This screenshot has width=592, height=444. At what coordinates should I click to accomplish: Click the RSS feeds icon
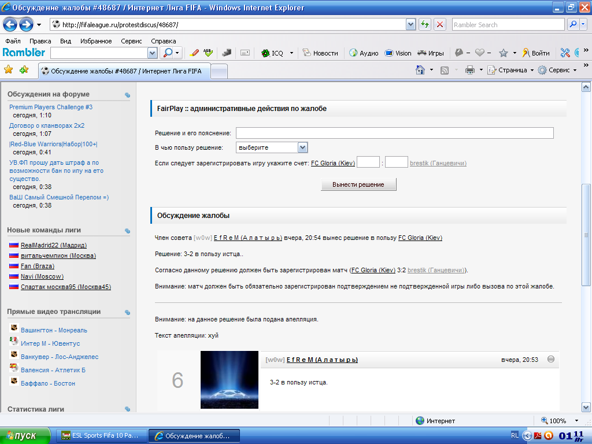pos(445,70)
